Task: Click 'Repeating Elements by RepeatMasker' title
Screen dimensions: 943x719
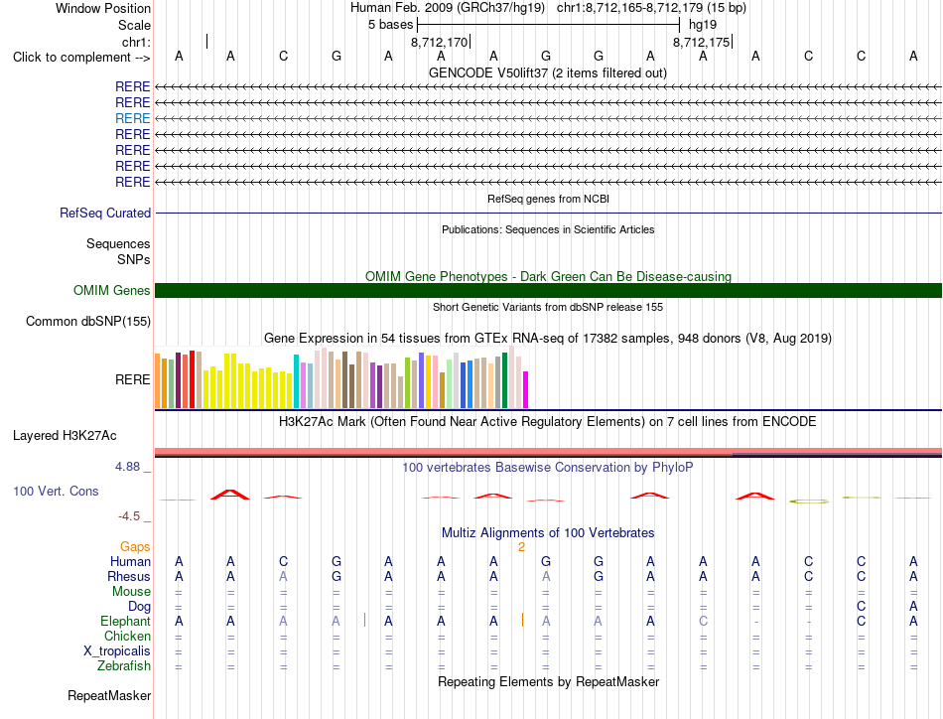Action: click(549, 681)
